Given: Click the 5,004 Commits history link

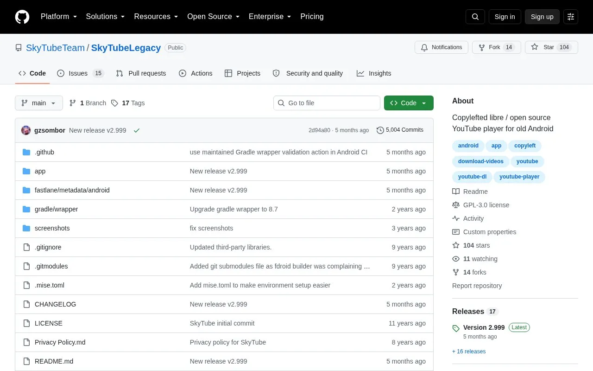Looking at the screenshot, I should 400,130.
